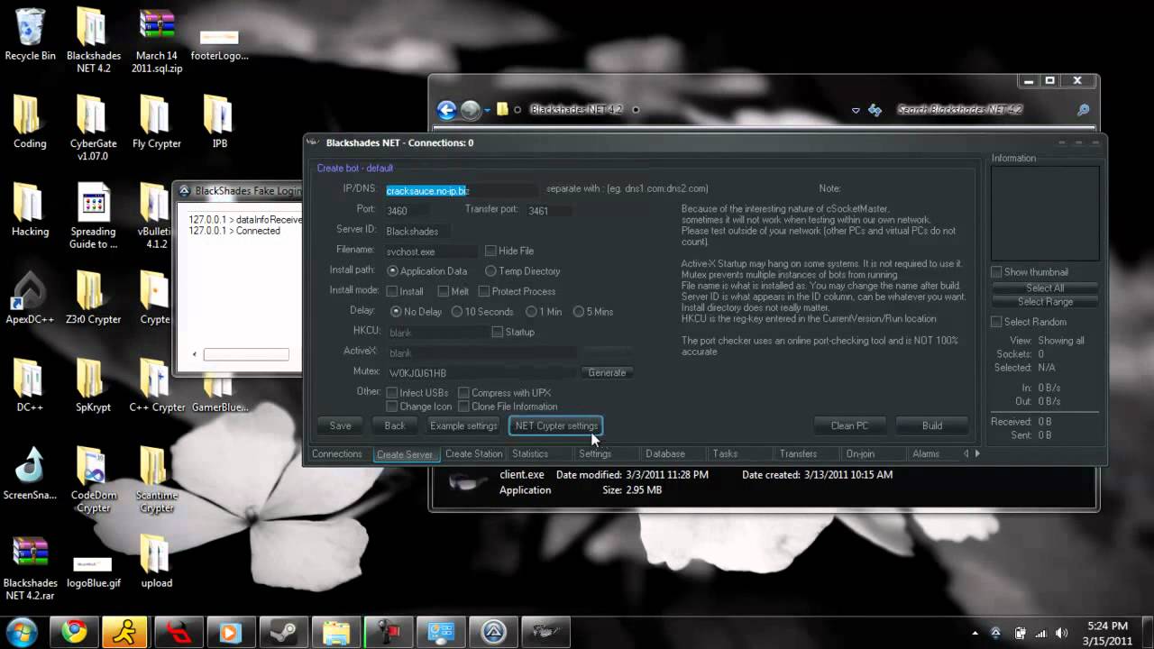Toggle the Melt checkbox

443,291
